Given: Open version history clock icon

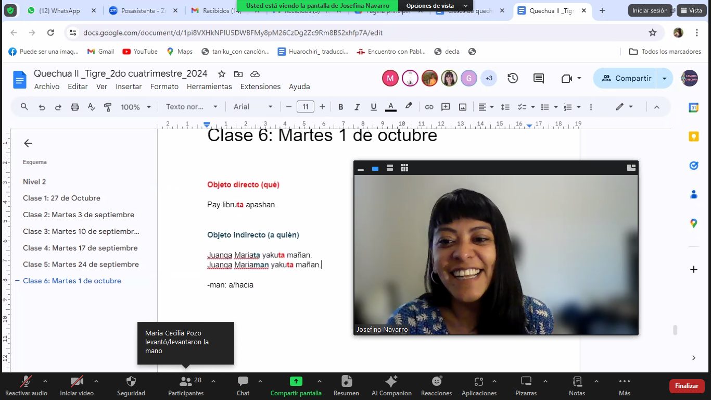Looking at the screenshot, I should tap(513, 78).
